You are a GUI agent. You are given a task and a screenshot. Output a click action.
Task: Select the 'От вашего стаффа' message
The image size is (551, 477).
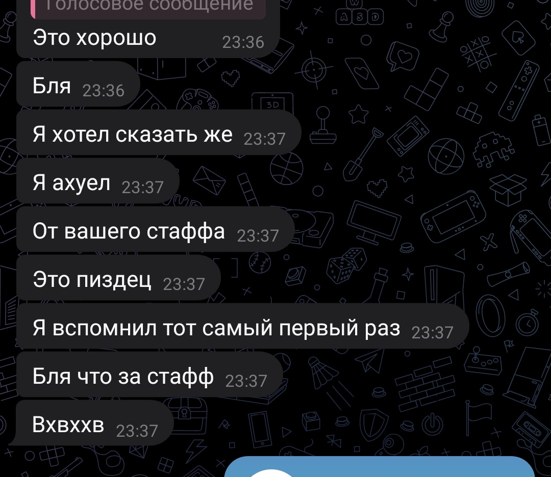point(155,229)
